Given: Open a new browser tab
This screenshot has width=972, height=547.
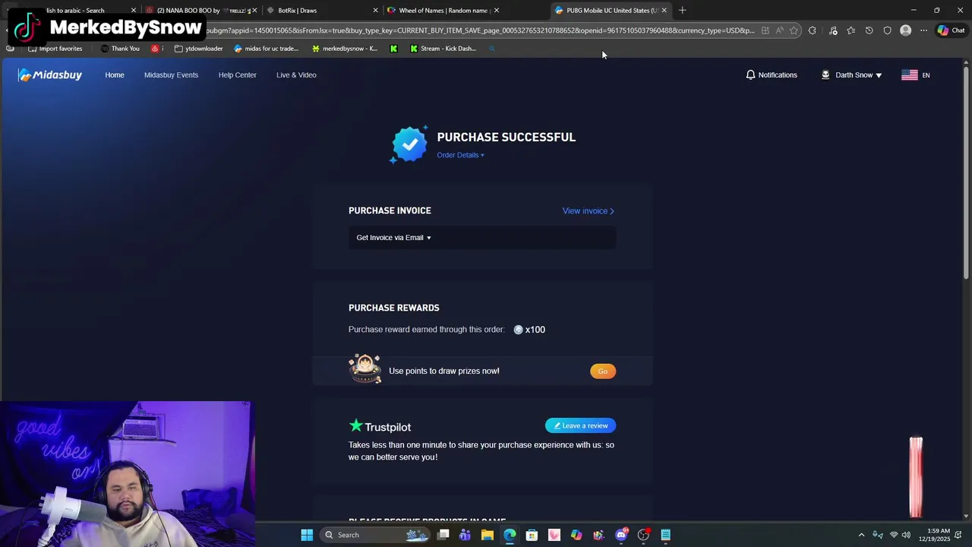Looking at the screenshot, I should tap(682, 10).
